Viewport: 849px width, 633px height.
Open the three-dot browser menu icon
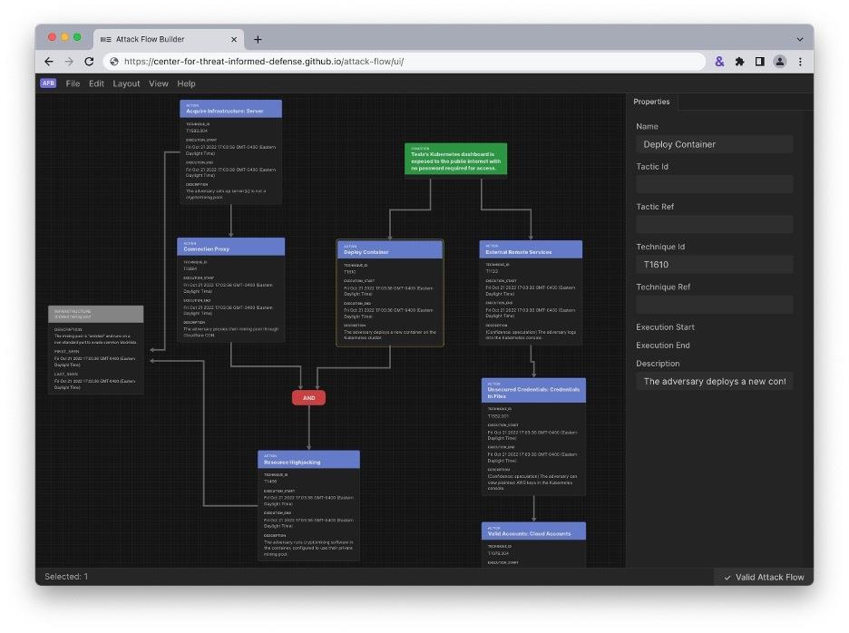tap(799, 62)
